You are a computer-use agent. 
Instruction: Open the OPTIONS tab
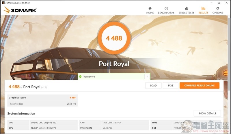(x=218, y=10)
